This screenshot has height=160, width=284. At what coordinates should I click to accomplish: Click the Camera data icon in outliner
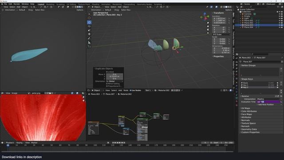point(254,14)
